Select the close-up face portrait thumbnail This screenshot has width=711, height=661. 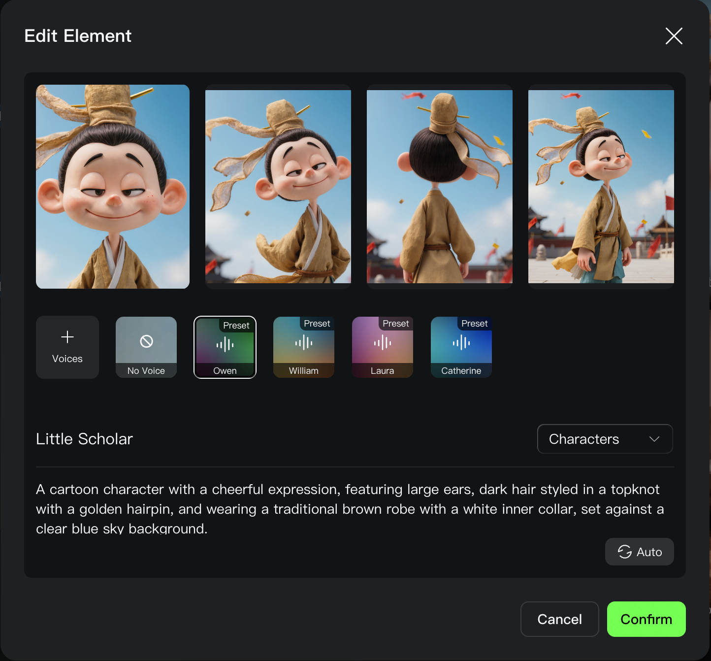point(113,187)
